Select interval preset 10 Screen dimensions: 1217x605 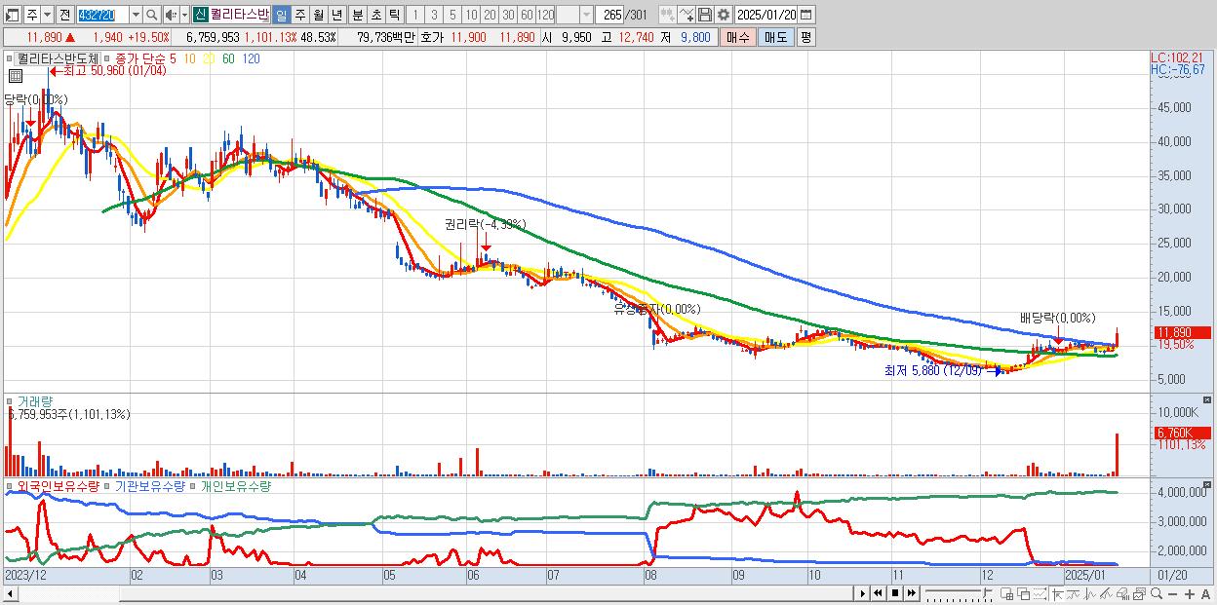pyautogui.click(x=471, y=15)
